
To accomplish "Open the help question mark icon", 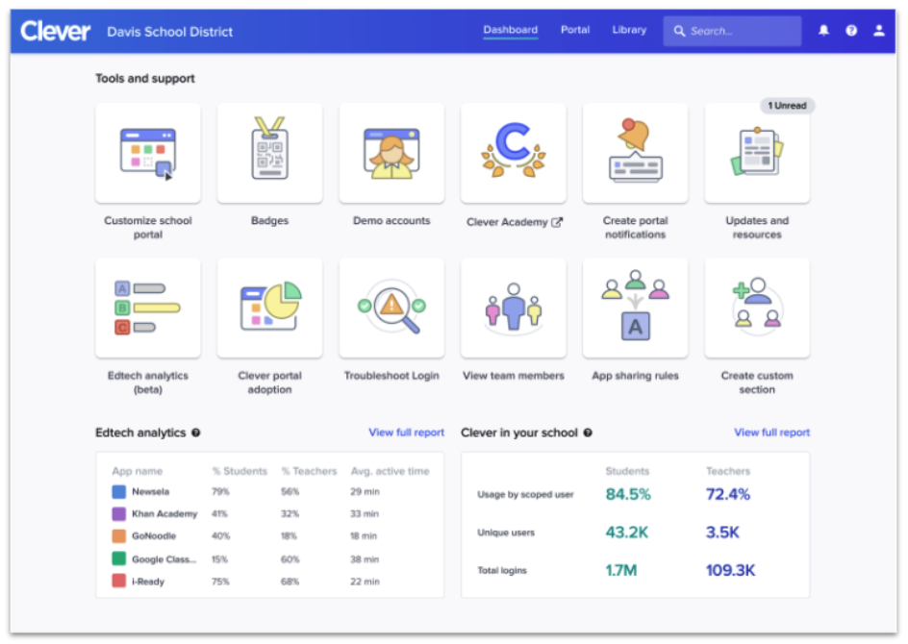I will pyautogui.click(x=851, y=31).
